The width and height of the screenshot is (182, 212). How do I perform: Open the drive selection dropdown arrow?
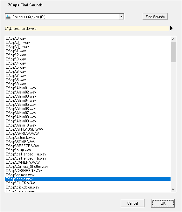[121, 17]
